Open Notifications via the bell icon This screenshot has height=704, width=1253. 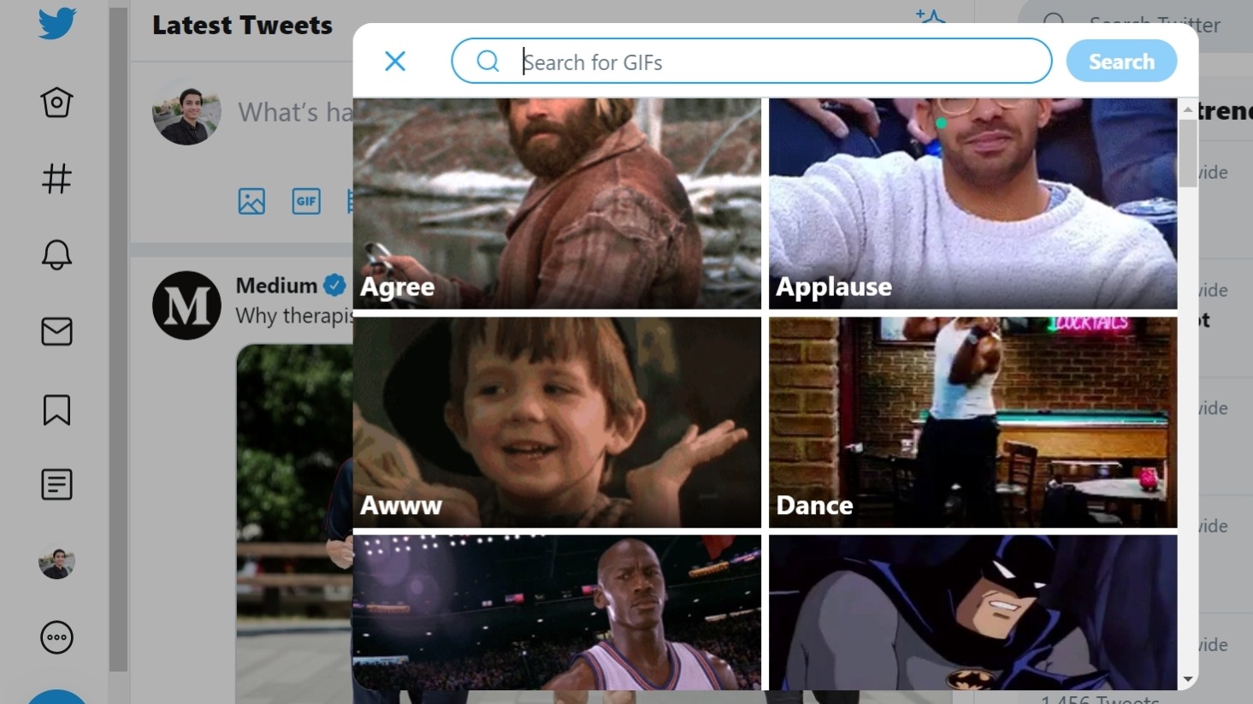click(x=56, y=254)
